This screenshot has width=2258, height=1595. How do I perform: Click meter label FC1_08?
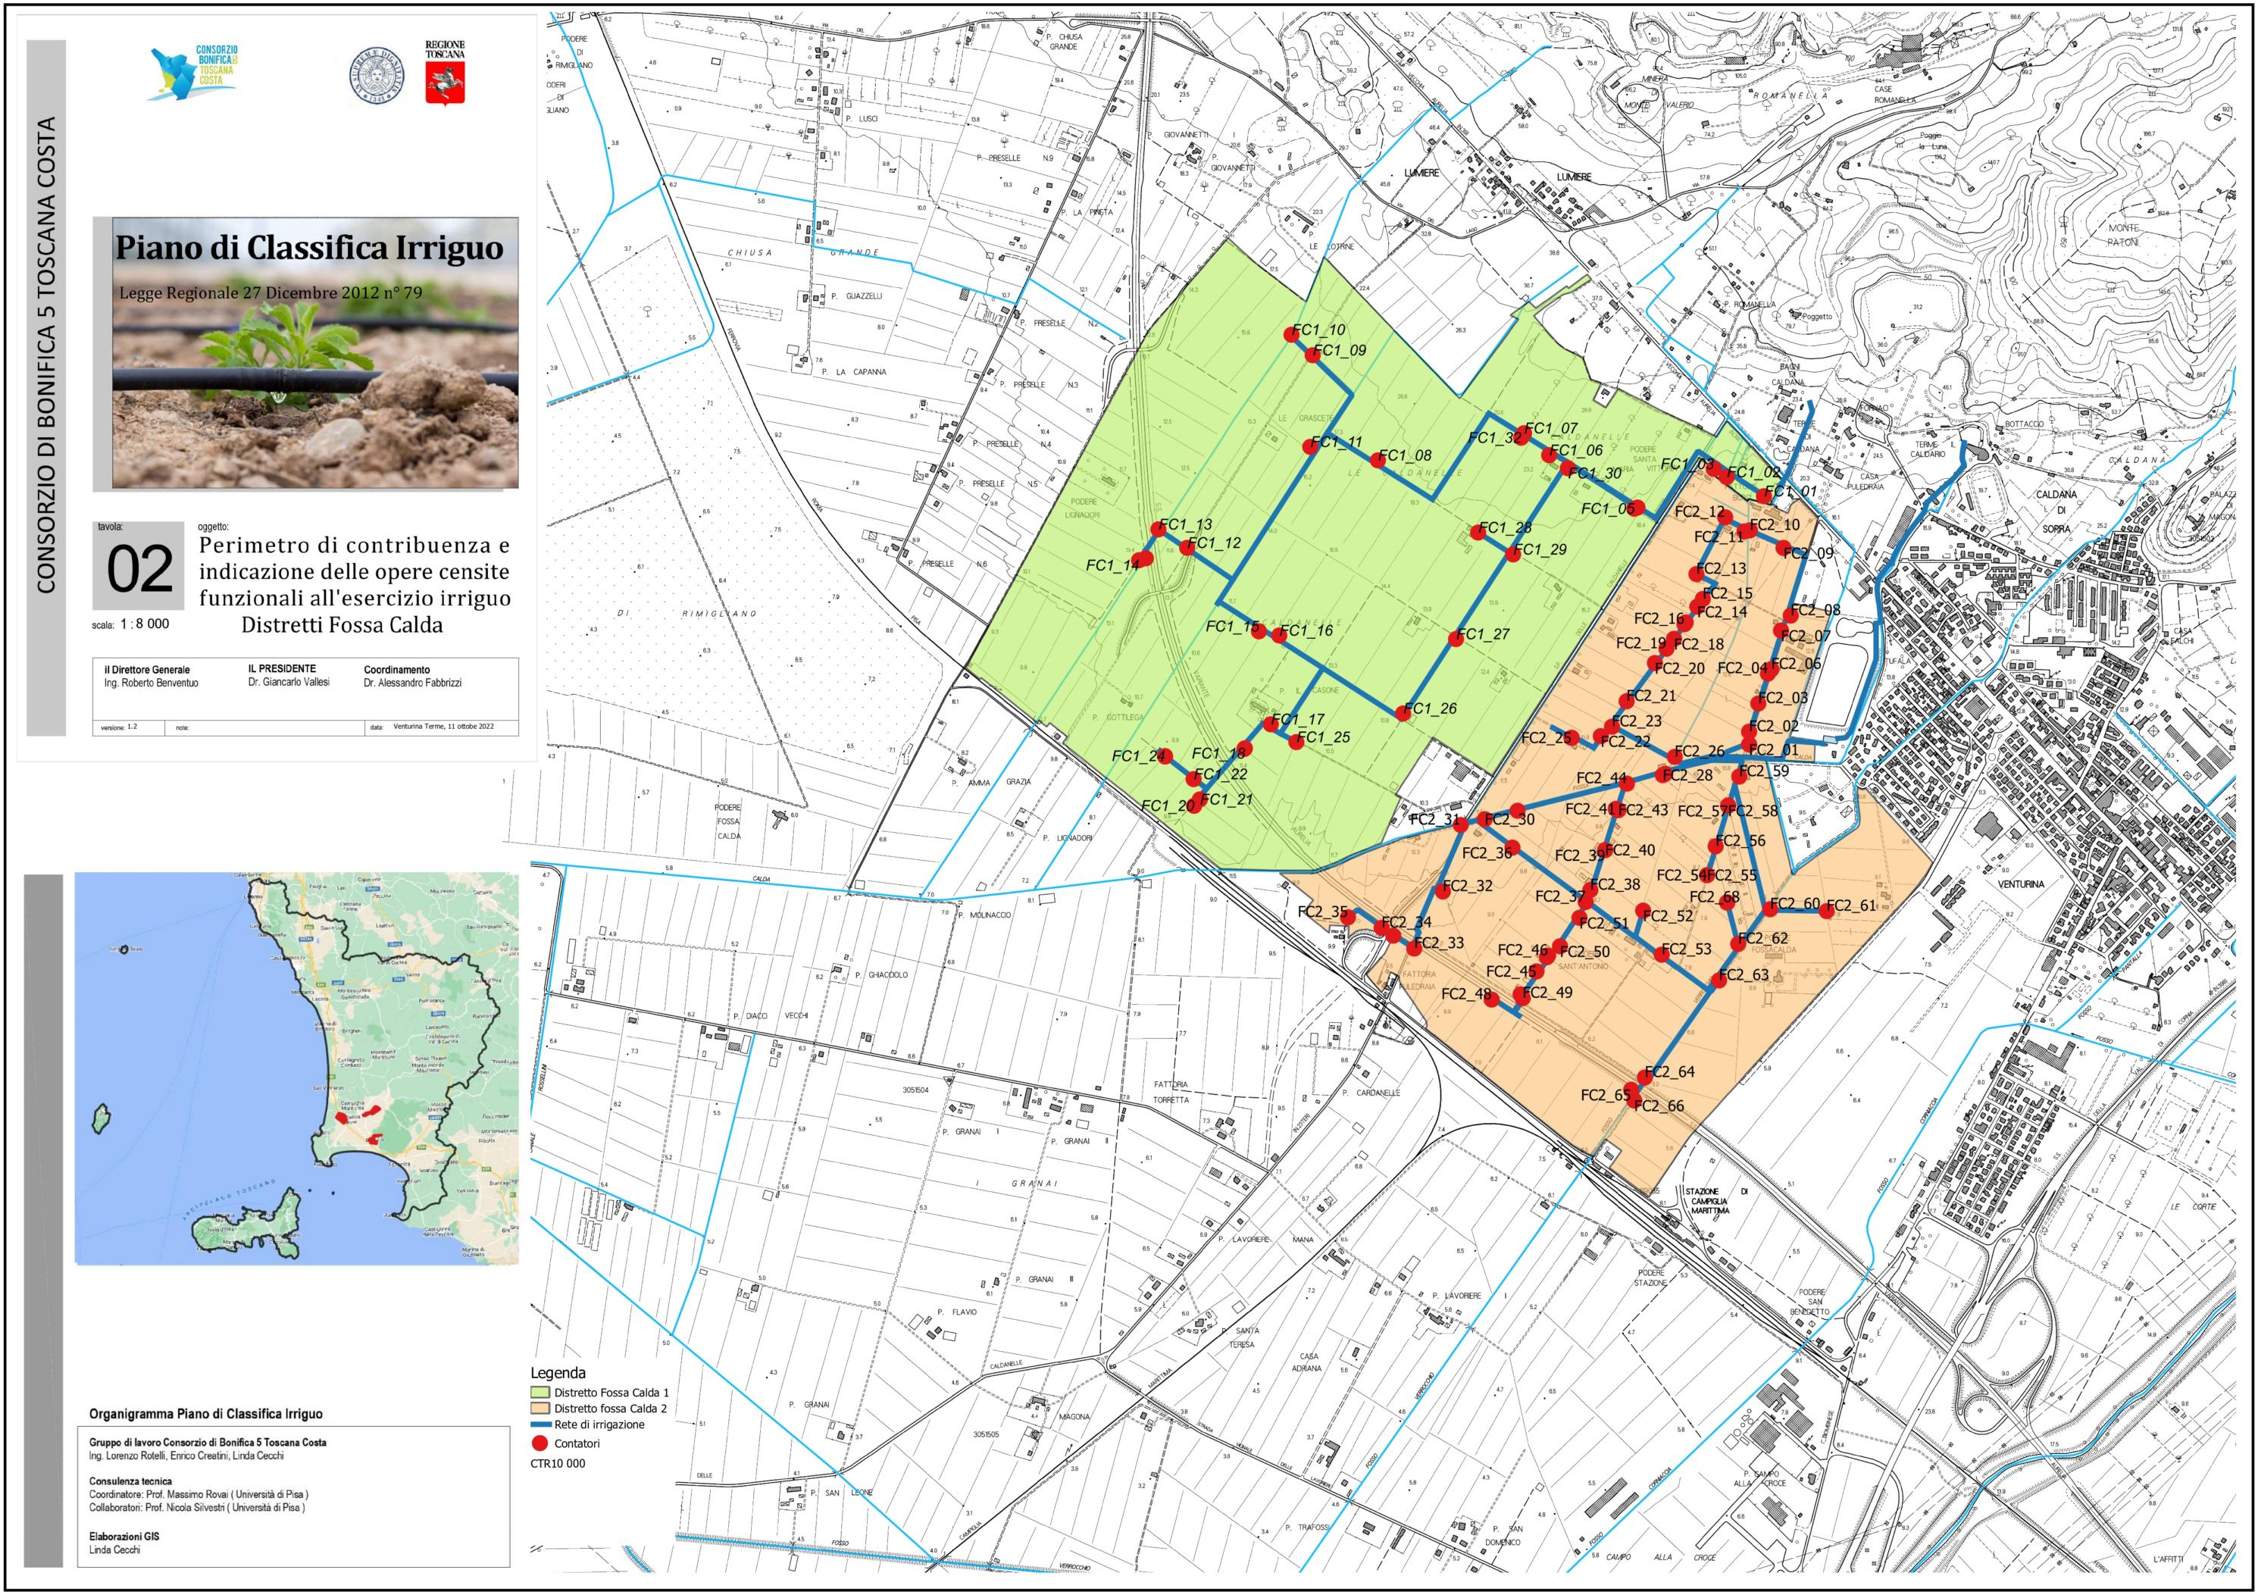tap(1406, 456)
